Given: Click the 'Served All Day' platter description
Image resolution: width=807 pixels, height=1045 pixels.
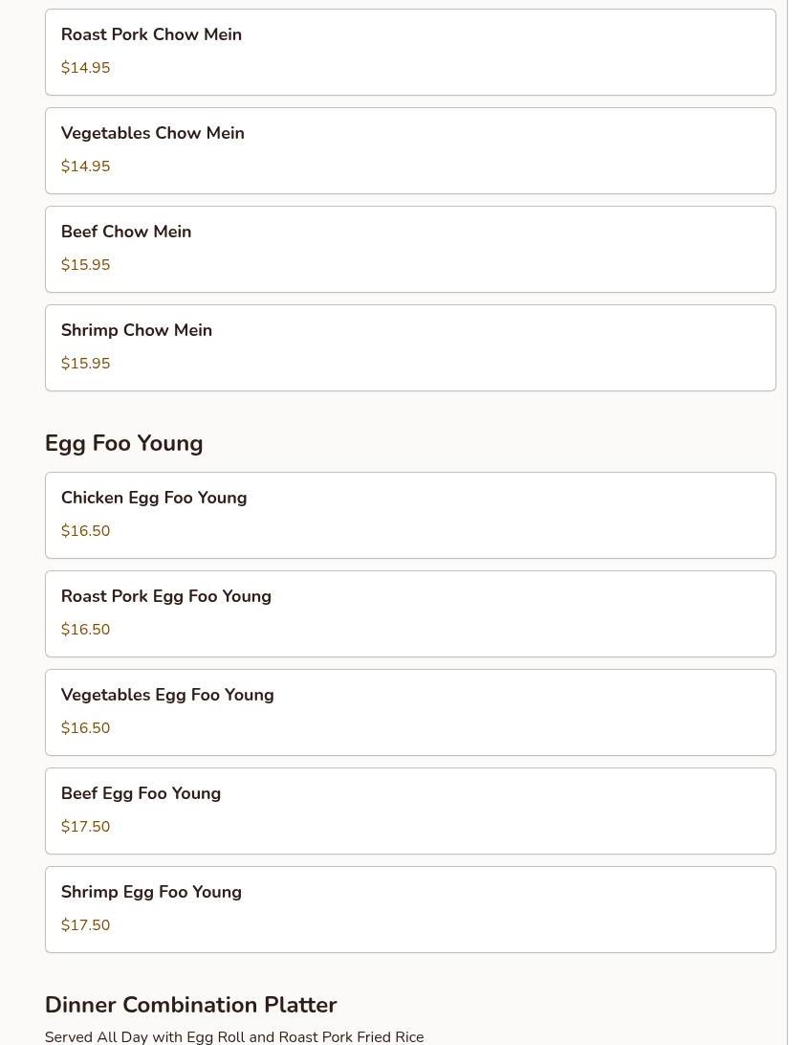Looking at the screenshot, I should click(234, 1036).
